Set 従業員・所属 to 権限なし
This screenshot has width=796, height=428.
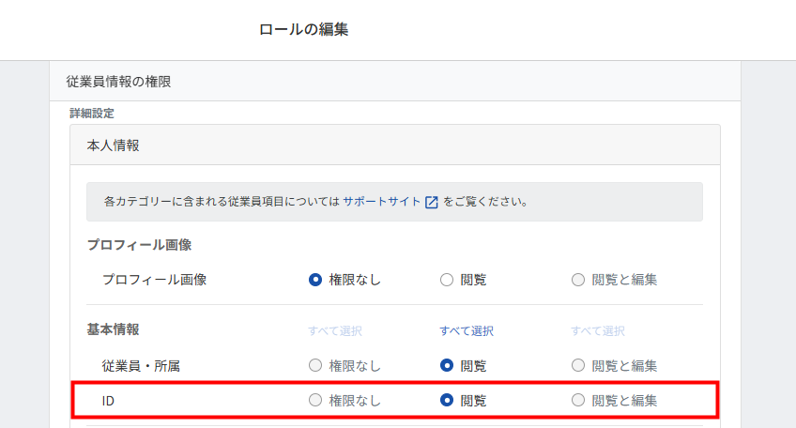(315, 365)
